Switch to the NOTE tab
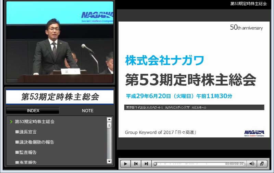This screenshot has width=274, height=173. [x=88, y=110]
